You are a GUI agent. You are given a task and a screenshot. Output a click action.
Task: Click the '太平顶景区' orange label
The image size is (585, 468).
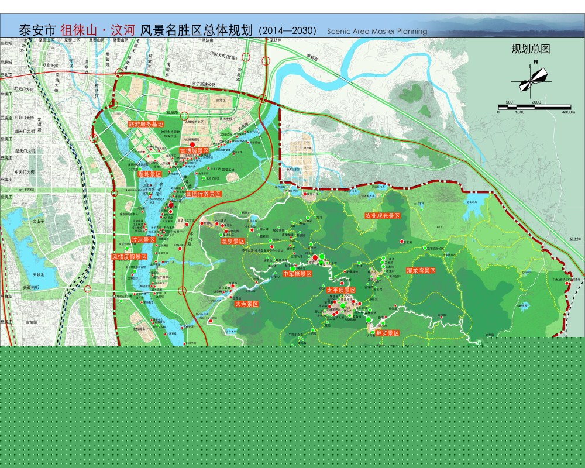tap(341, 290)
